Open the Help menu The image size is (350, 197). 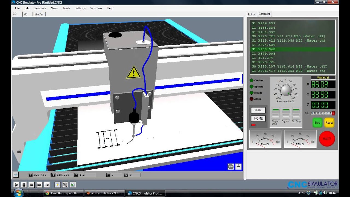click(x=110, y=8)
